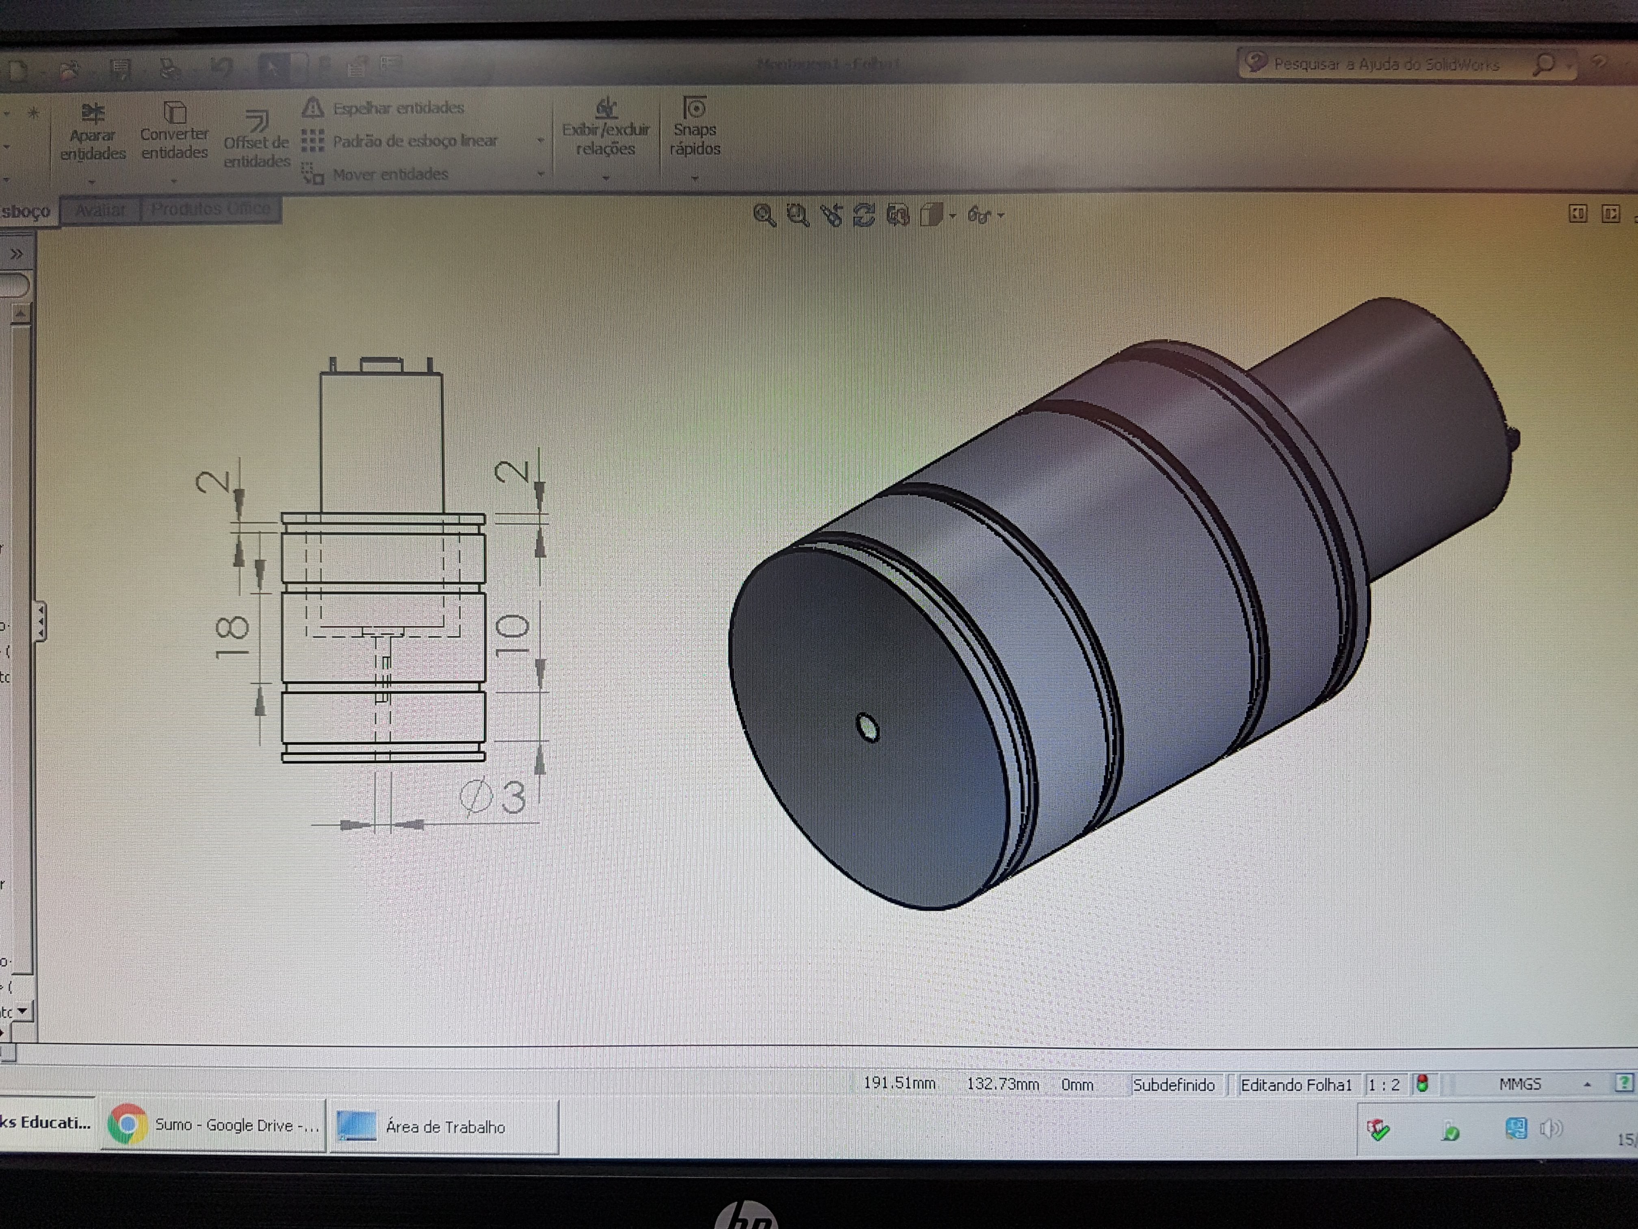Activate the Offset de entidades tool
Screen dimensions: 1638x1229
point(256,139)
